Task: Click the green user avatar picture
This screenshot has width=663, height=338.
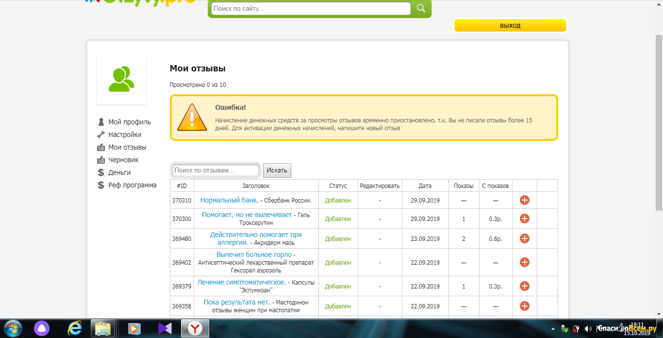Action: tap(121, 80)
